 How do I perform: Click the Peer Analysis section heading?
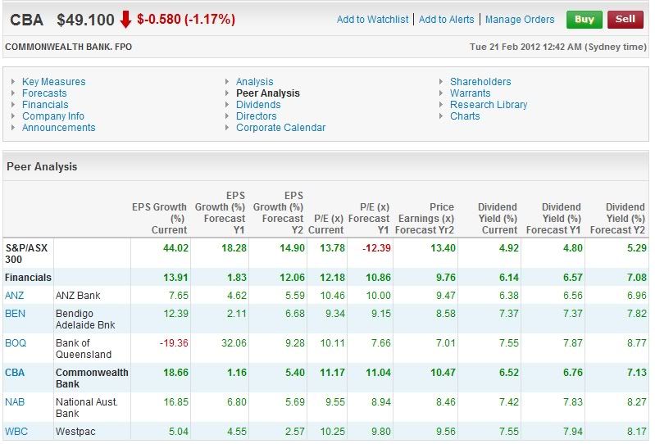[42, 166]
